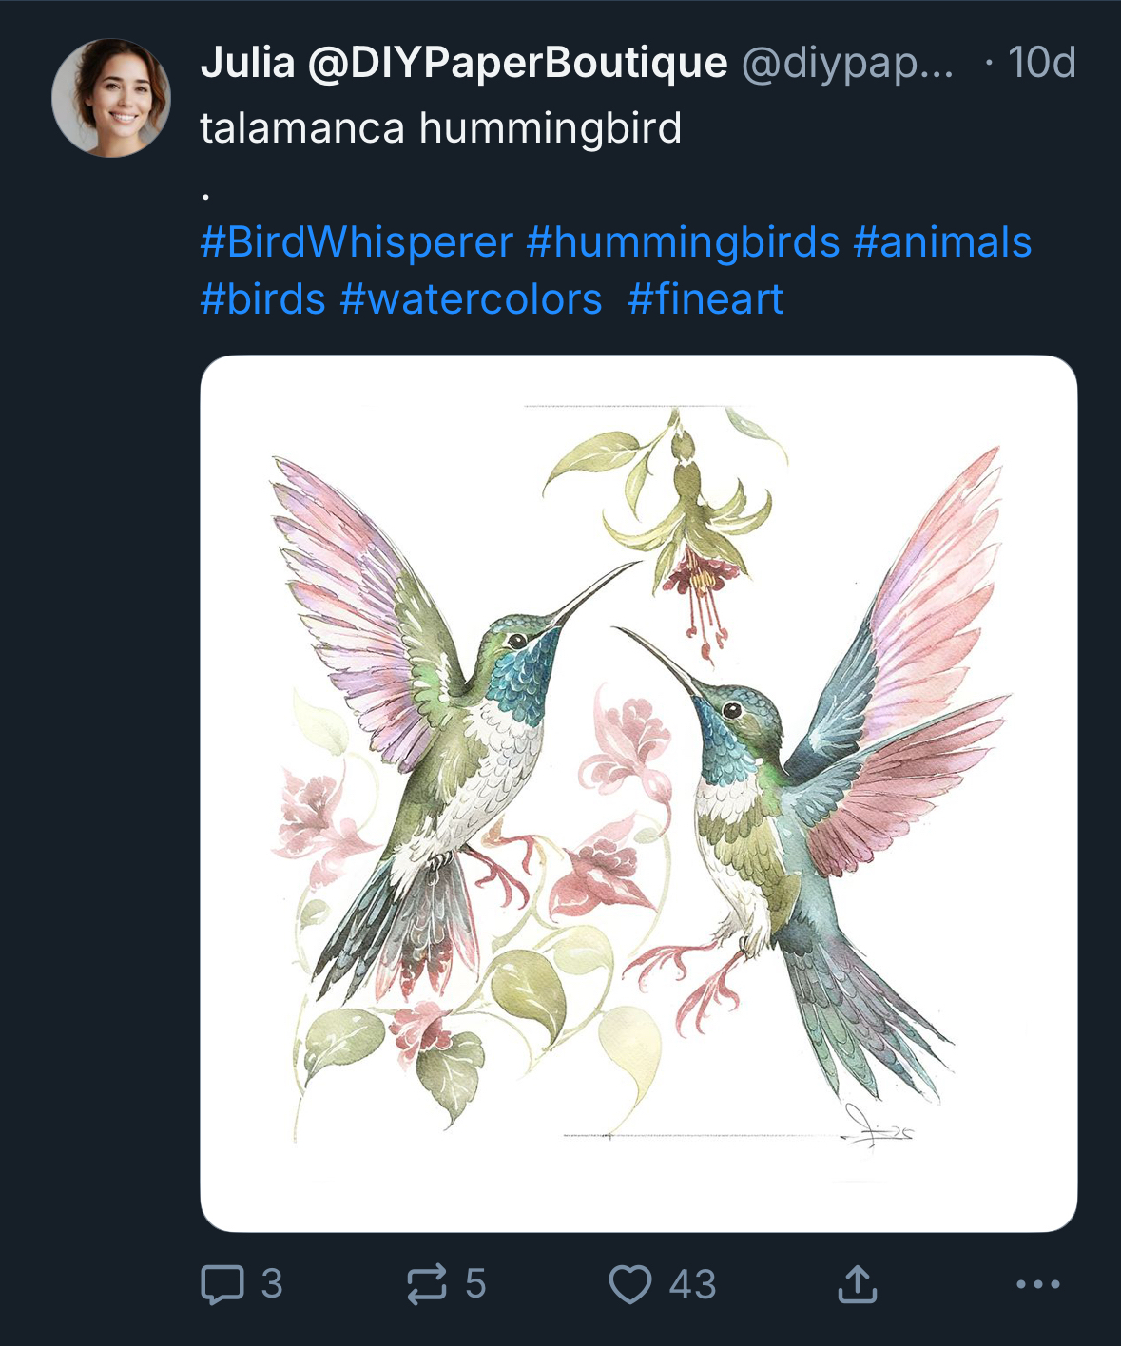Like the post with the heart icon
1121x1346 pixels.
click(x=629, y=1284)
